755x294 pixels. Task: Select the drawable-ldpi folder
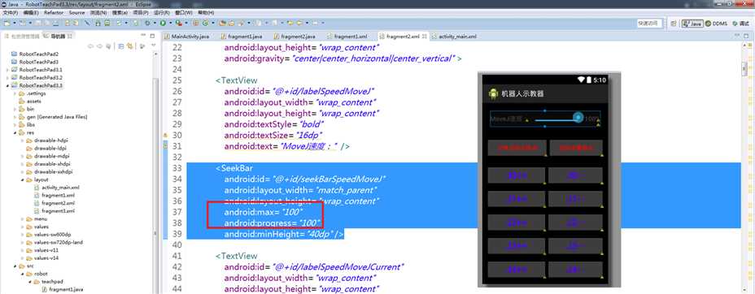pos(46,148)
